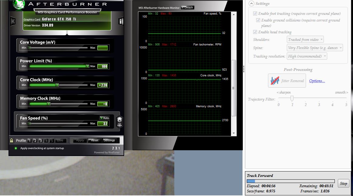The height and width of the screenshot is (196, 353).
Task: Click the Reset button in Afterburner
Action: tap(95, 140)
